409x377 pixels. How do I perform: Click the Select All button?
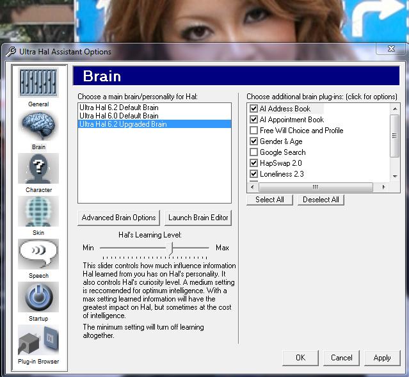(x=269, y=200)
